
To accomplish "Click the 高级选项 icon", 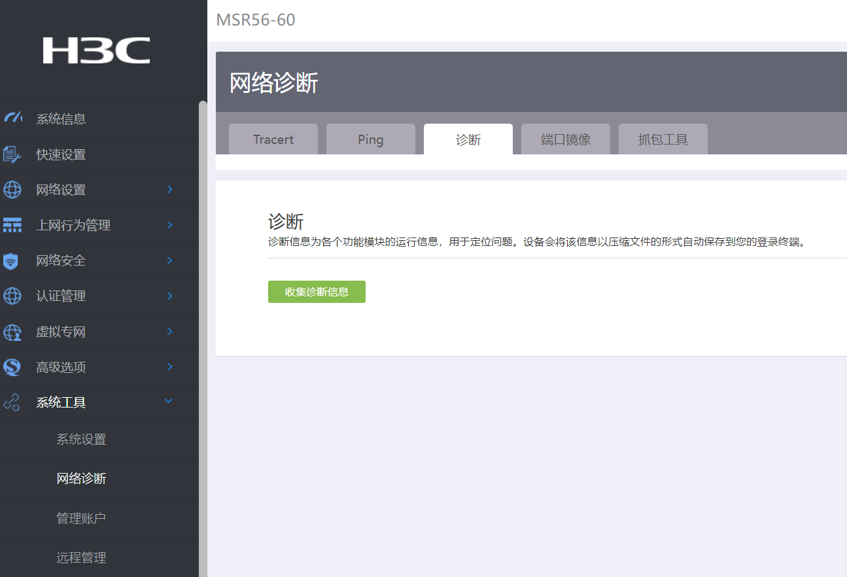I will click(x=12, y=367).
